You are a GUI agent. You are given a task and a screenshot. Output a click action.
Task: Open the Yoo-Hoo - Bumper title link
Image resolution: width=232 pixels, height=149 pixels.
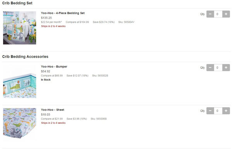pyautogui.click(x=54, y=67)
